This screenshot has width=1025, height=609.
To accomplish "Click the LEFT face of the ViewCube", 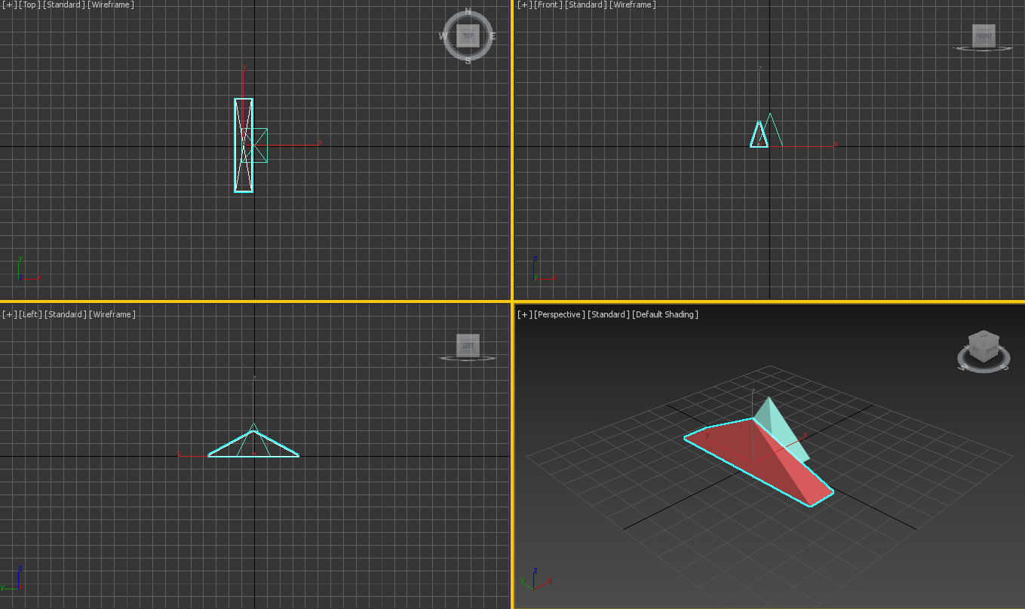I will pyautogui.click(x=468, y=345).
